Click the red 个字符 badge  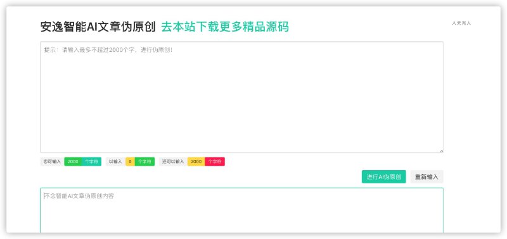click(215, 162)
